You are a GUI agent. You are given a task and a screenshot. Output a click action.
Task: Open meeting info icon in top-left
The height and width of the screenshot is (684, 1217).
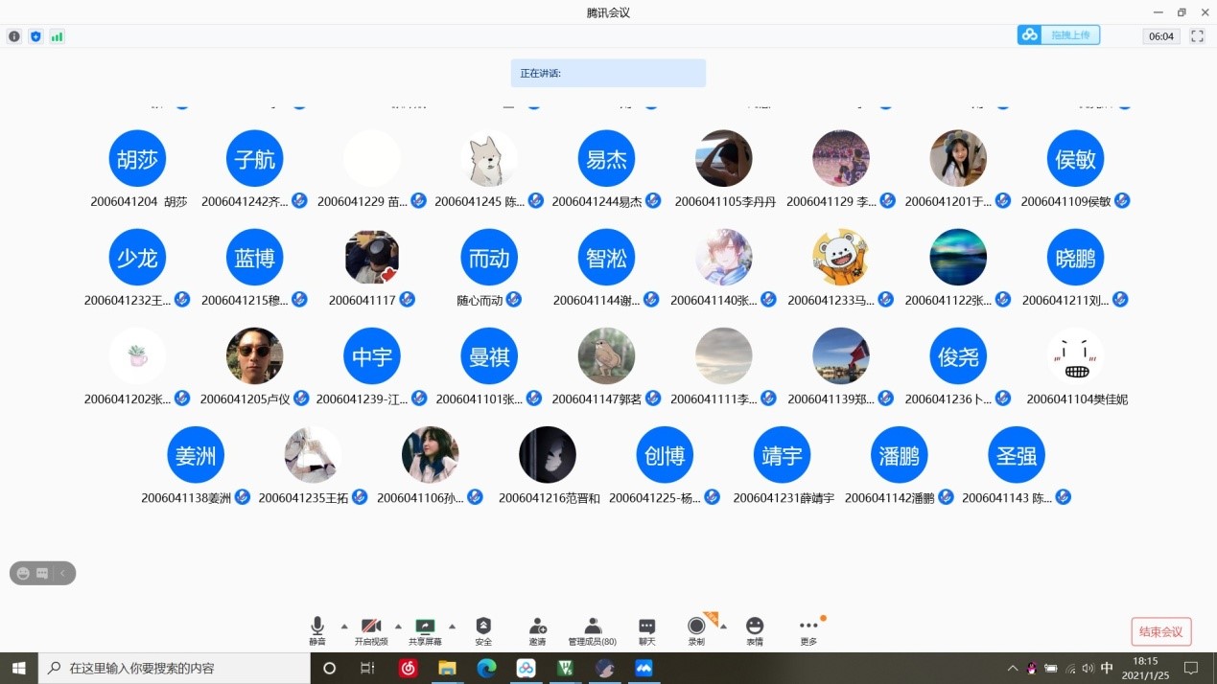pos(14,36)
